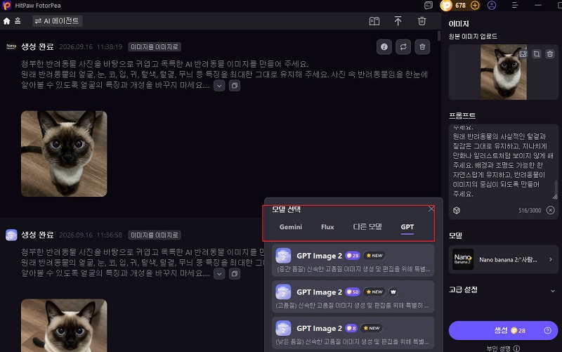Open help icon on the 생성 button
Viewport: 562px width, 352px height.
(x=548, y=330)
